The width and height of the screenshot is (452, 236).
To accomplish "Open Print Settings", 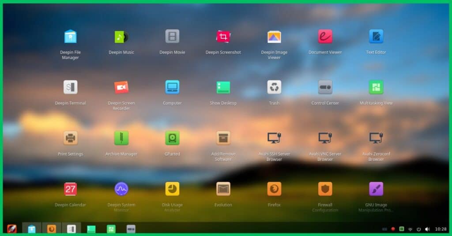I will tap(70, 138).
